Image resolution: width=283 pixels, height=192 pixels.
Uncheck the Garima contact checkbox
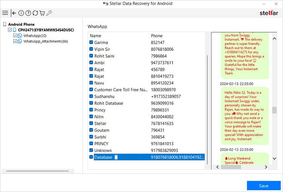point(91,43)
